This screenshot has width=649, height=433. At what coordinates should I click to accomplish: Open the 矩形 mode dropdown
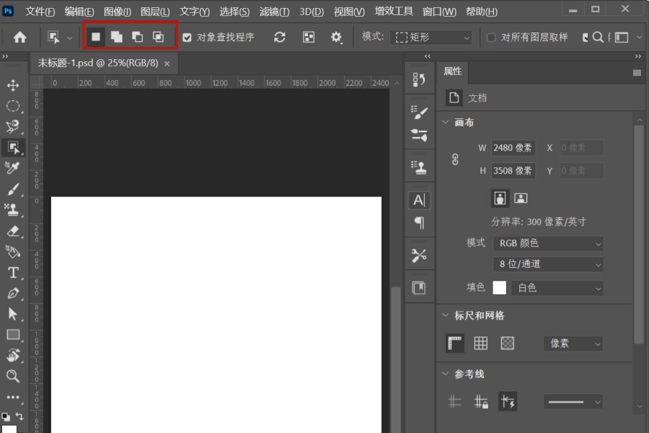pyautogui.click(x=431, y=38)
